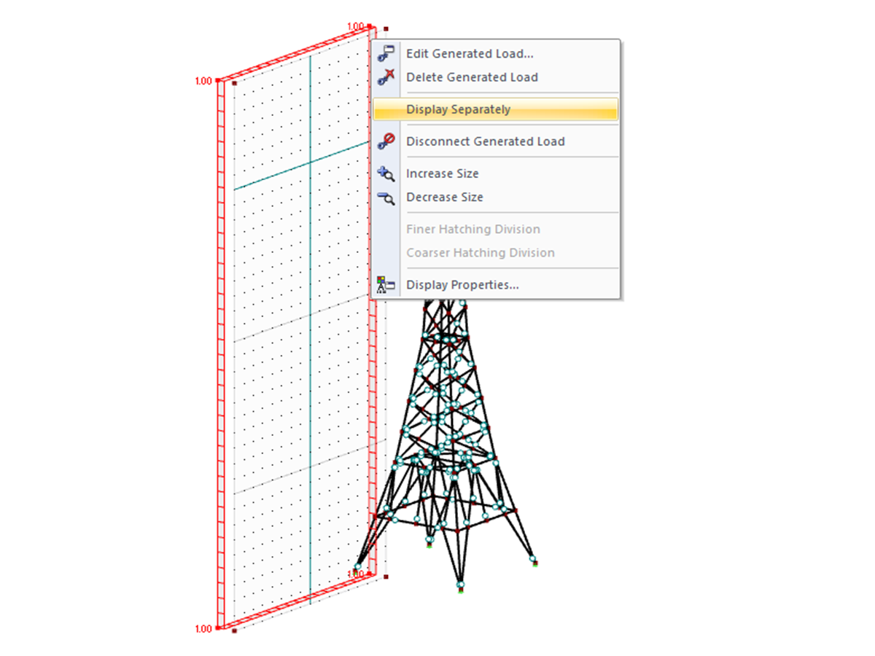Click the Delete Generated Load red-cross icon
875x656 pixels.
[x=386, y=77]
